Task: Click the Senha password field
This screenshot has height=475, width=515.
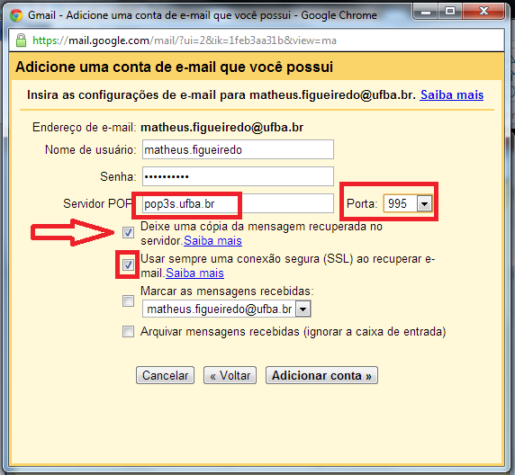Action: tap(238, 176)
